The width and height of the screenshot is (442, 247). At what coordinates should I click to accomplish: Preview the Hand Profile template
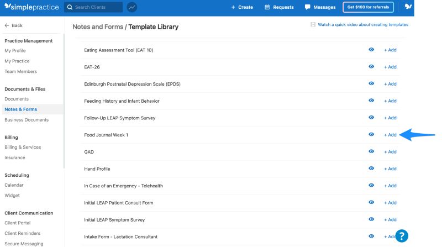point(371,169)
